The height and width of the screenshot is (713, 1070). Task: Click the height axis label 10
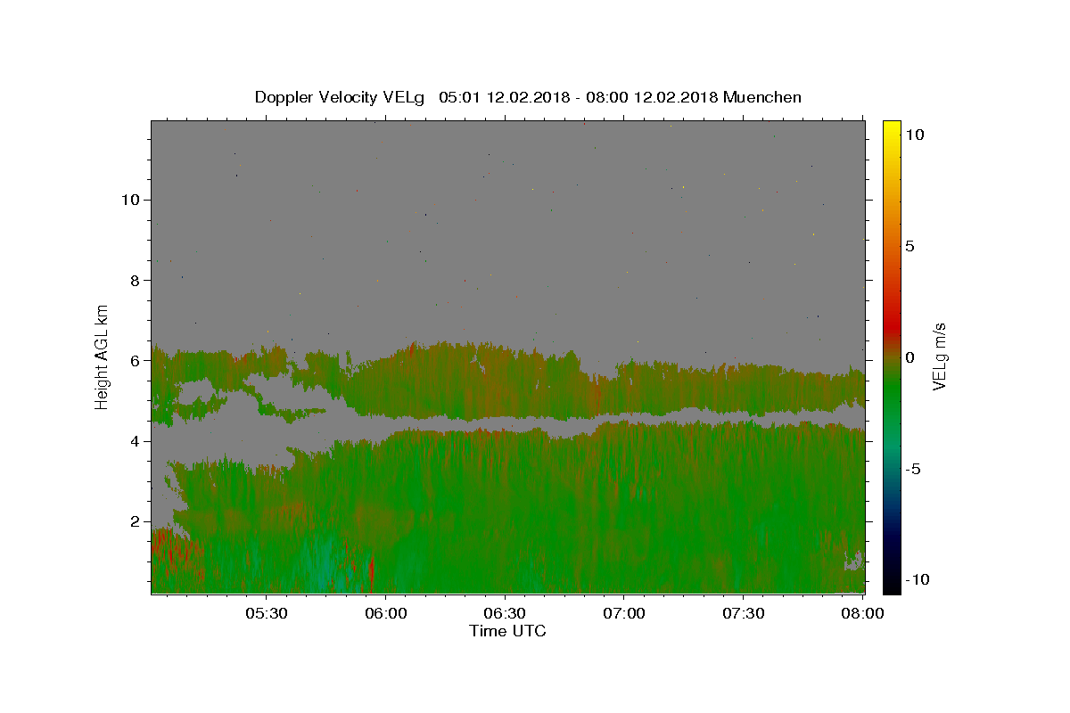click(129, 200)
